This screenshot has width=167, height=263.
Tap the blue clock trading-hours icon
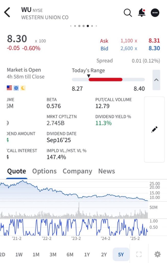[x=16, y=88]
